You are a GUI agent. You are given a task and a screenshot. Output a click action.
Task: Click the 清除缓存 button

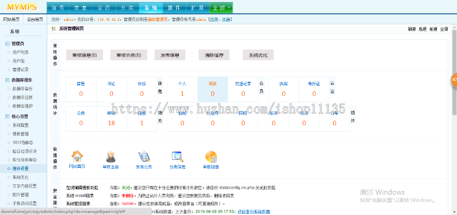214,55
